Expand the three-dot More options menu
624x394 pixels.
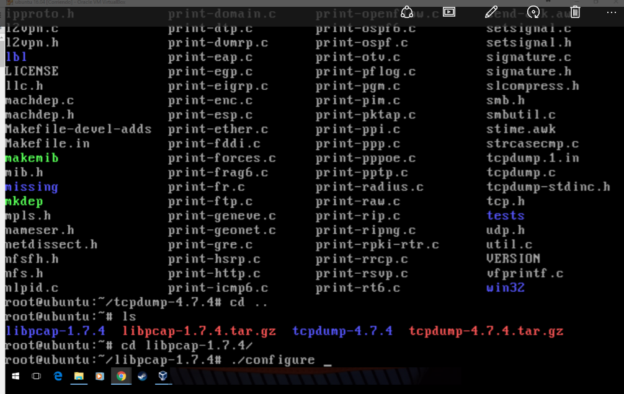[612, 12]
